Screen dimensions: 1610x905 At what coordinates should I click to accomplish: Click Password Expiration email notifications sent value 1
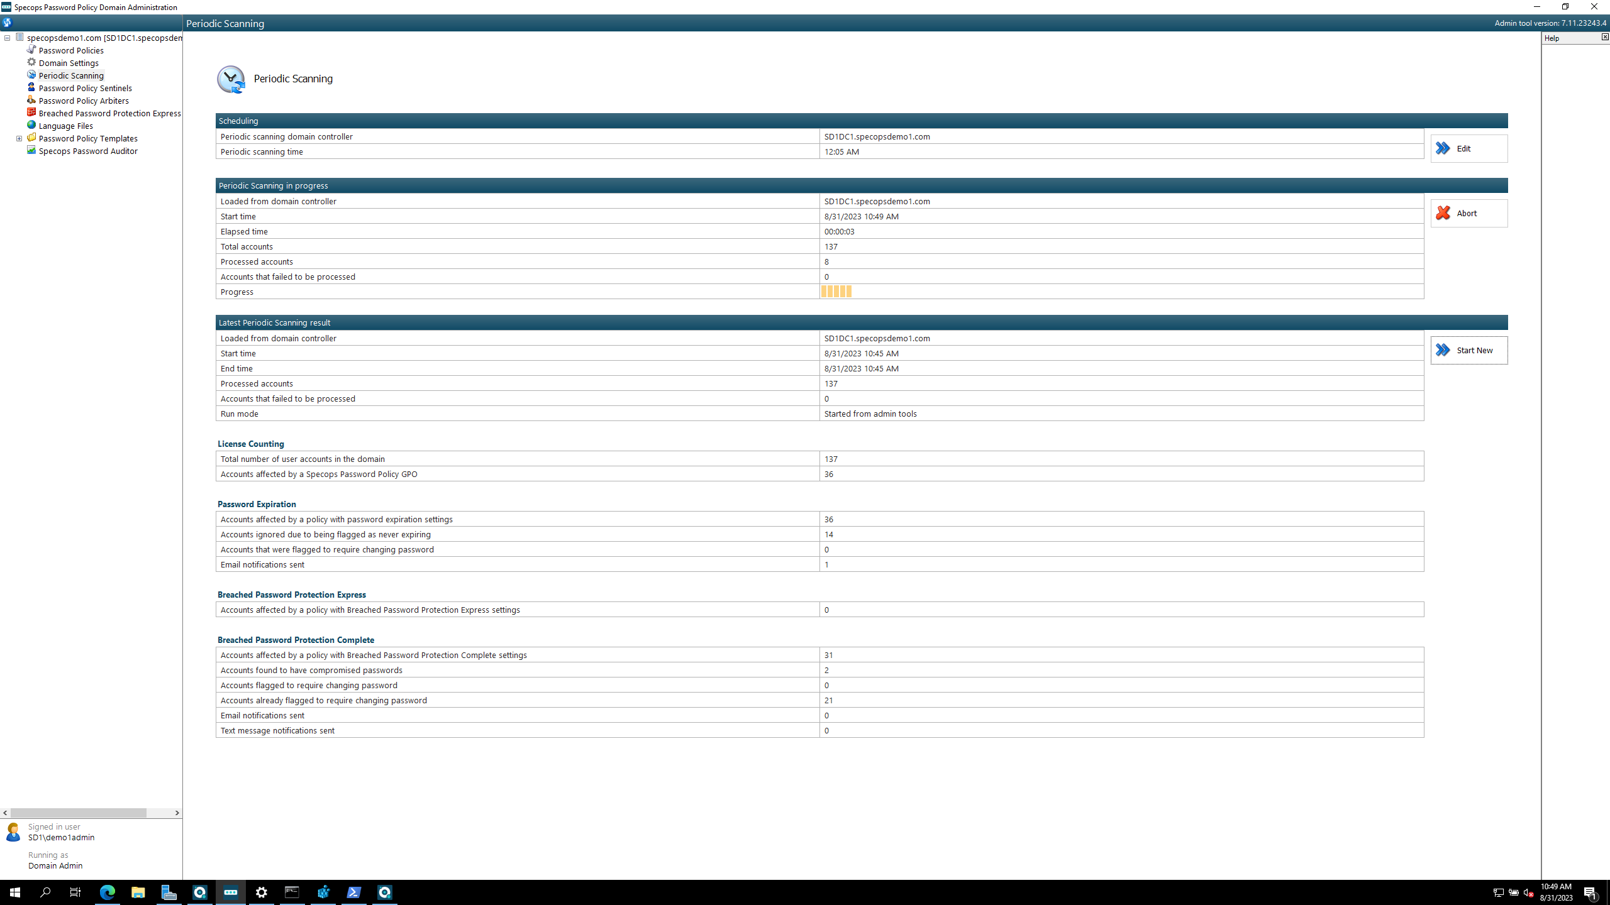pyautogui.click(x=826, y=564)
